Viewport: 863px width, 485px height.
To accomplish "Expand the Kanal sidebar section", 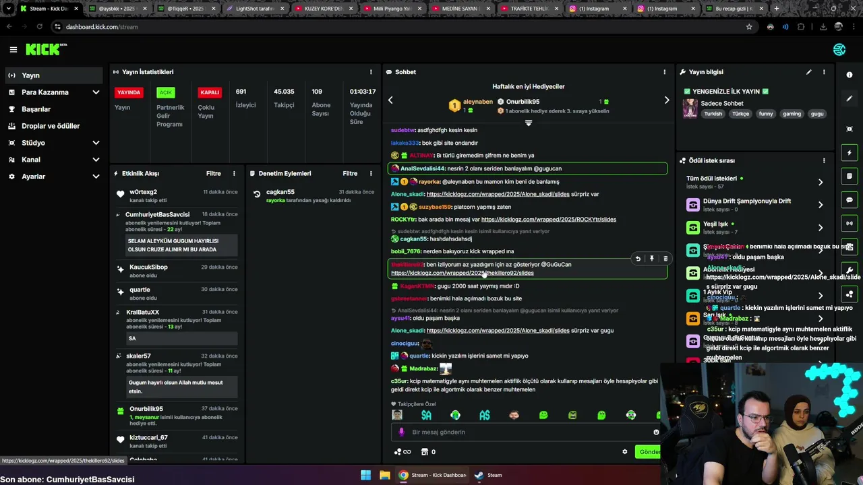I will 96,160.
